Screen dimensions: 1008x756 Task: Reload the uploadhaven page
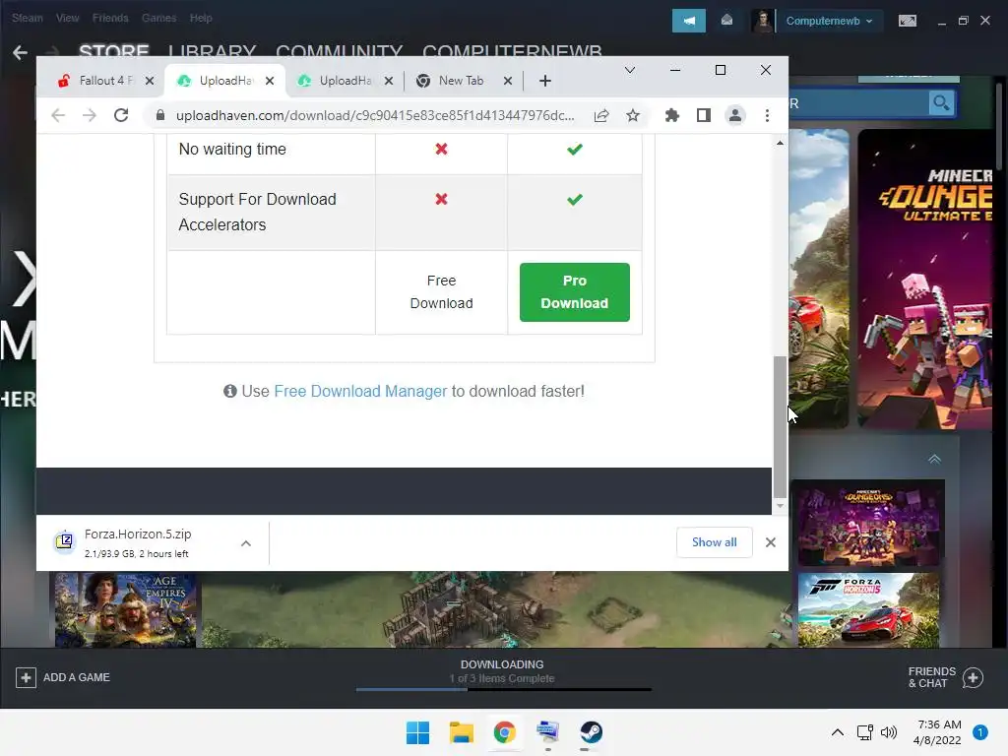coord(121,115)
